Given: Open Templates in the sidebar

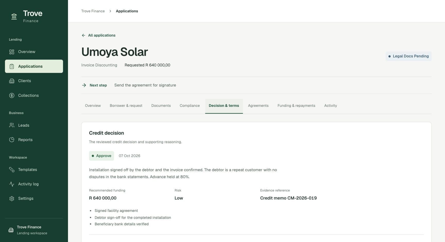Looking at the screenshot, I should [34, 170].
